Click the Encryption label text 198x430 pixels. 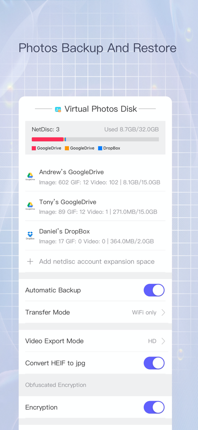pyautogui.click(x=42, y=407)
